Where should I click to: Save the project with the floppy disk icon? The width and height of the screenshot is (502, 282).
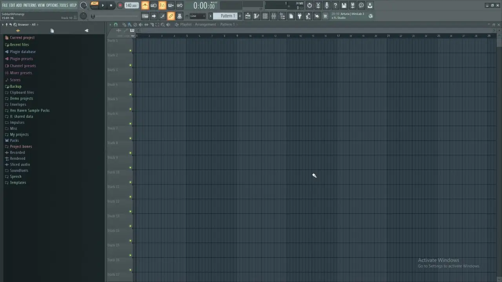pyautogui.click(x=344, y=5)
